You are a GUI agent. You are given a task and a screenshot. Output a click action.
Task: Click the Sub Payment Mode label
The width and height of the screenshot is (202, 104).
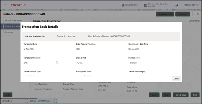(84, 71)
